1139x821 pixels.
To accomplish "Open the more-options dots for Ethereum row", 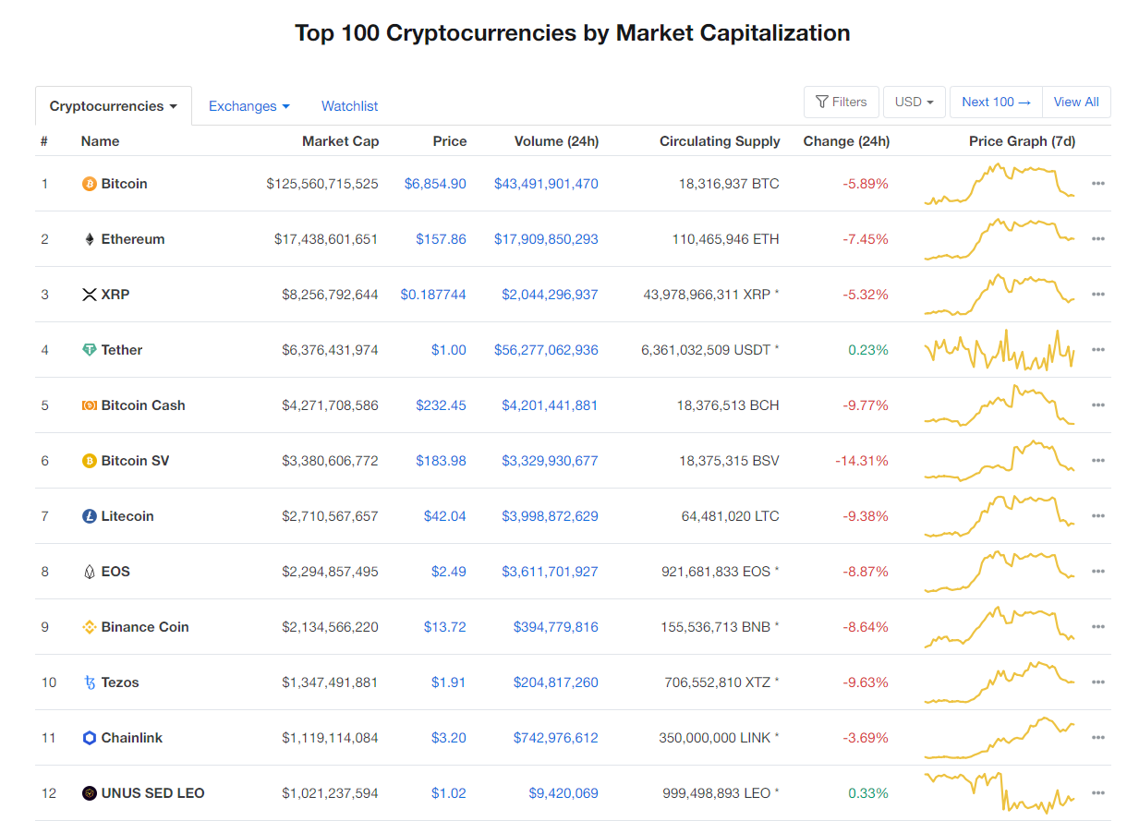I will pos(1098,239).
